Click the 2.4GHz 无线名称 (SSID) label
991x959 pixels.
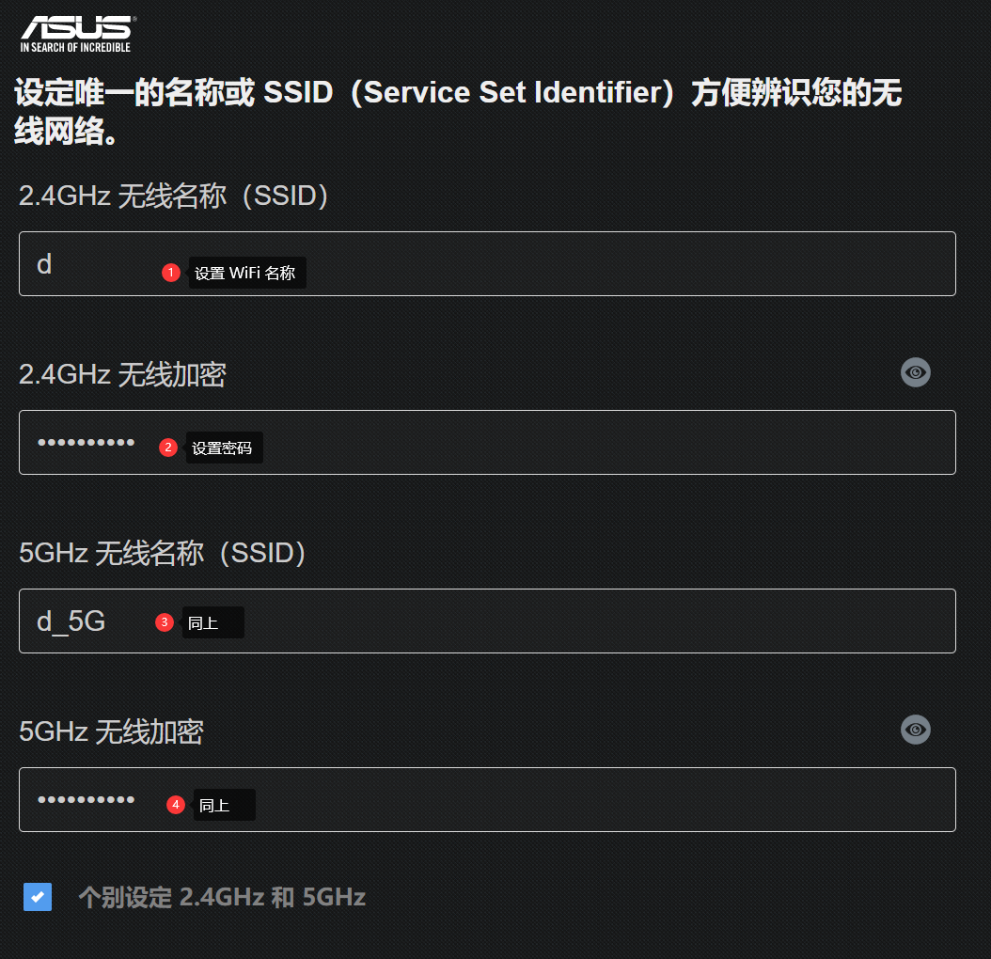coord(173,196)
